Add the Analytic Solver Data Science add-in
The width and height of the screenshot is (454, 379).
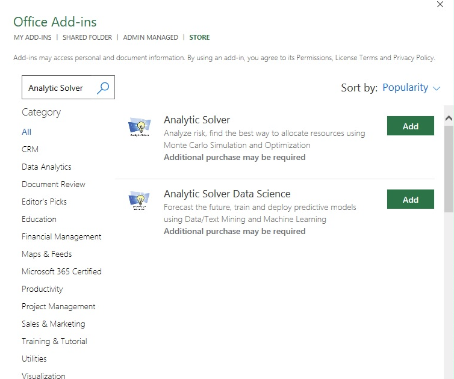click(x=410, y=199)
